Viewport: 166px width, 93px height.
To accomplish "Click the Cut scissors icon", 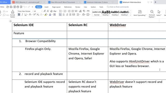I will (5, 11).
